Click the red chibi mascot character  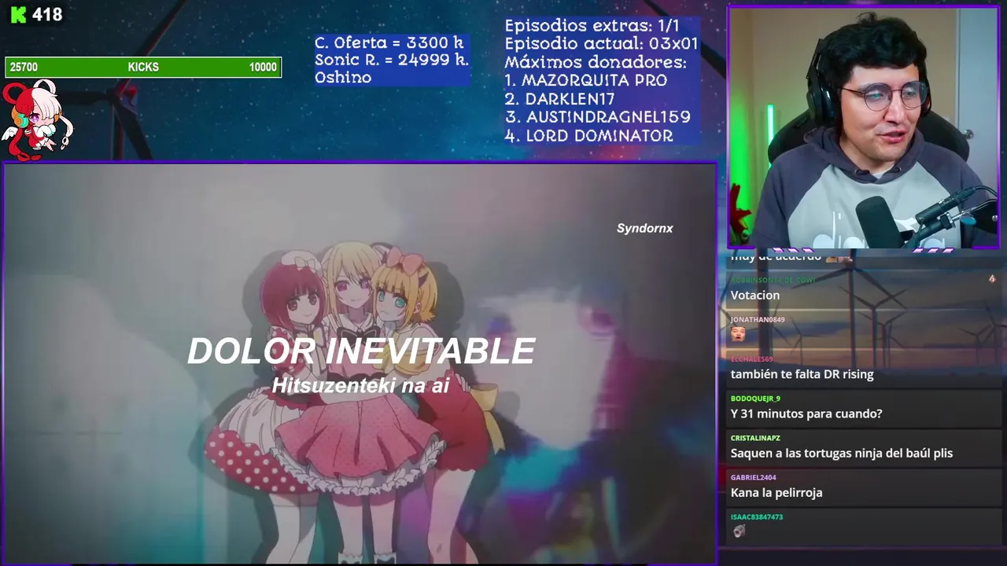tap(36, 120)
